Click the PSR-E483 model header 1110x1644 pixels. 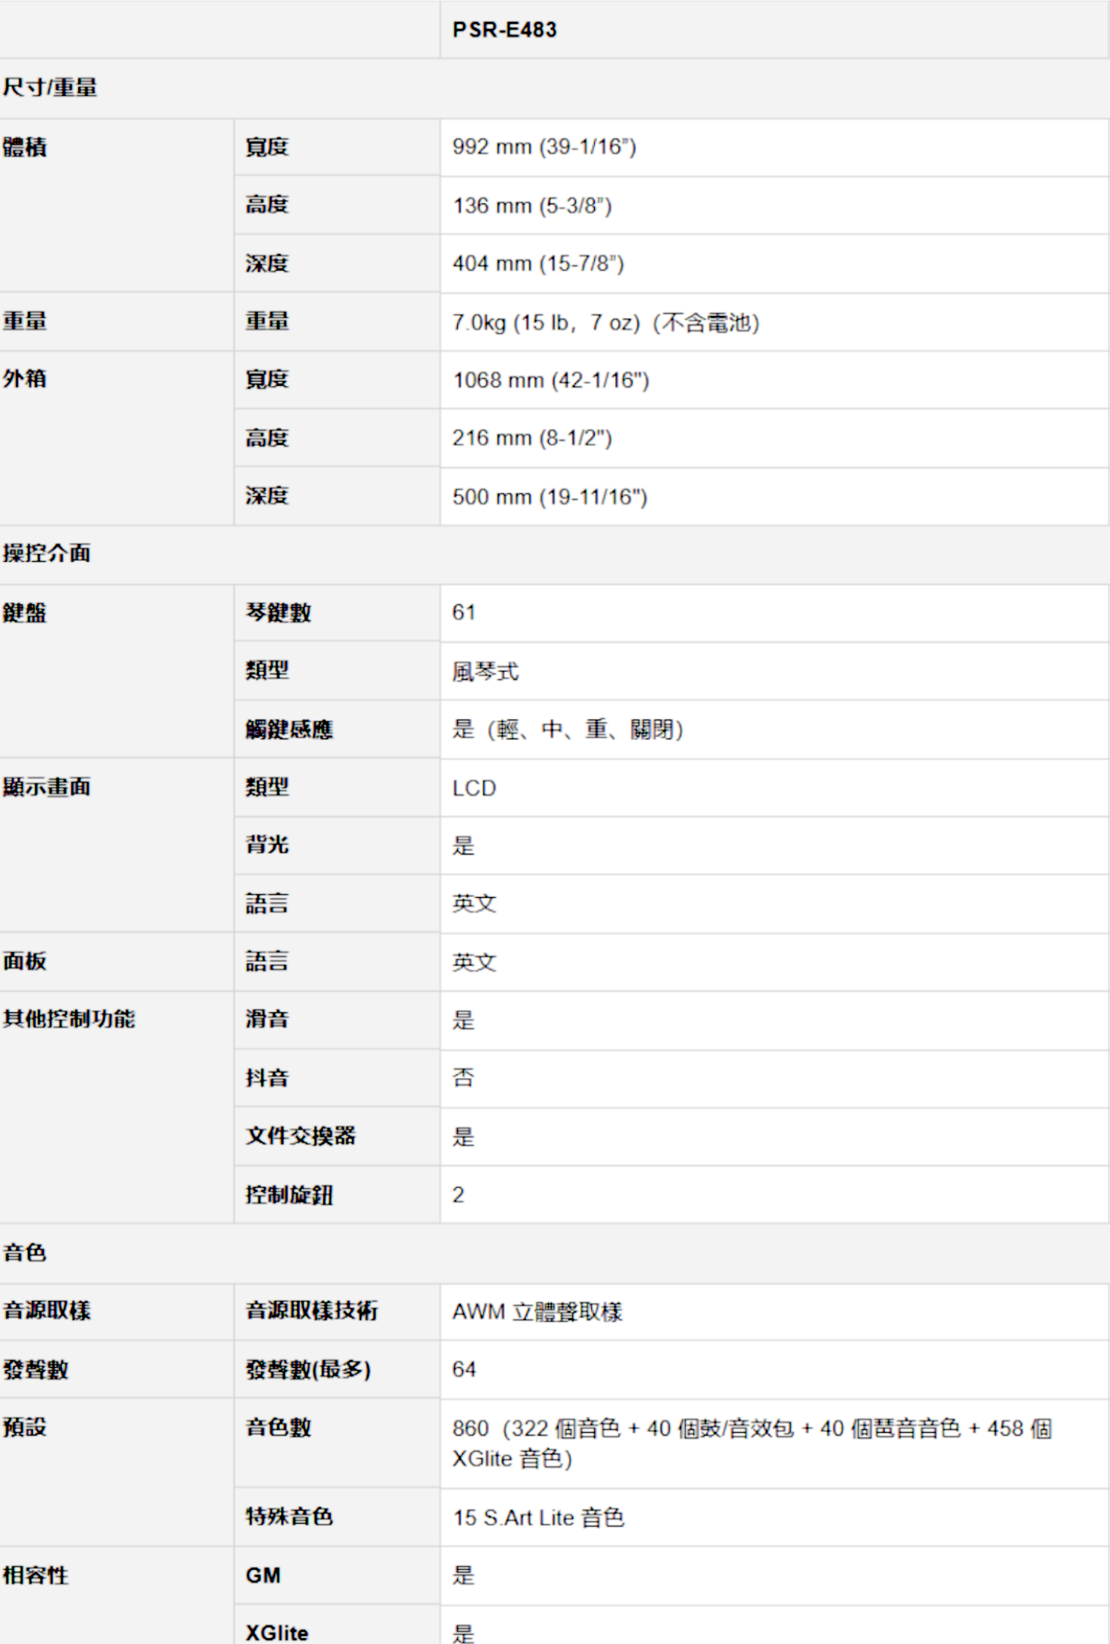pyautogui.click(x=504, y=30)
